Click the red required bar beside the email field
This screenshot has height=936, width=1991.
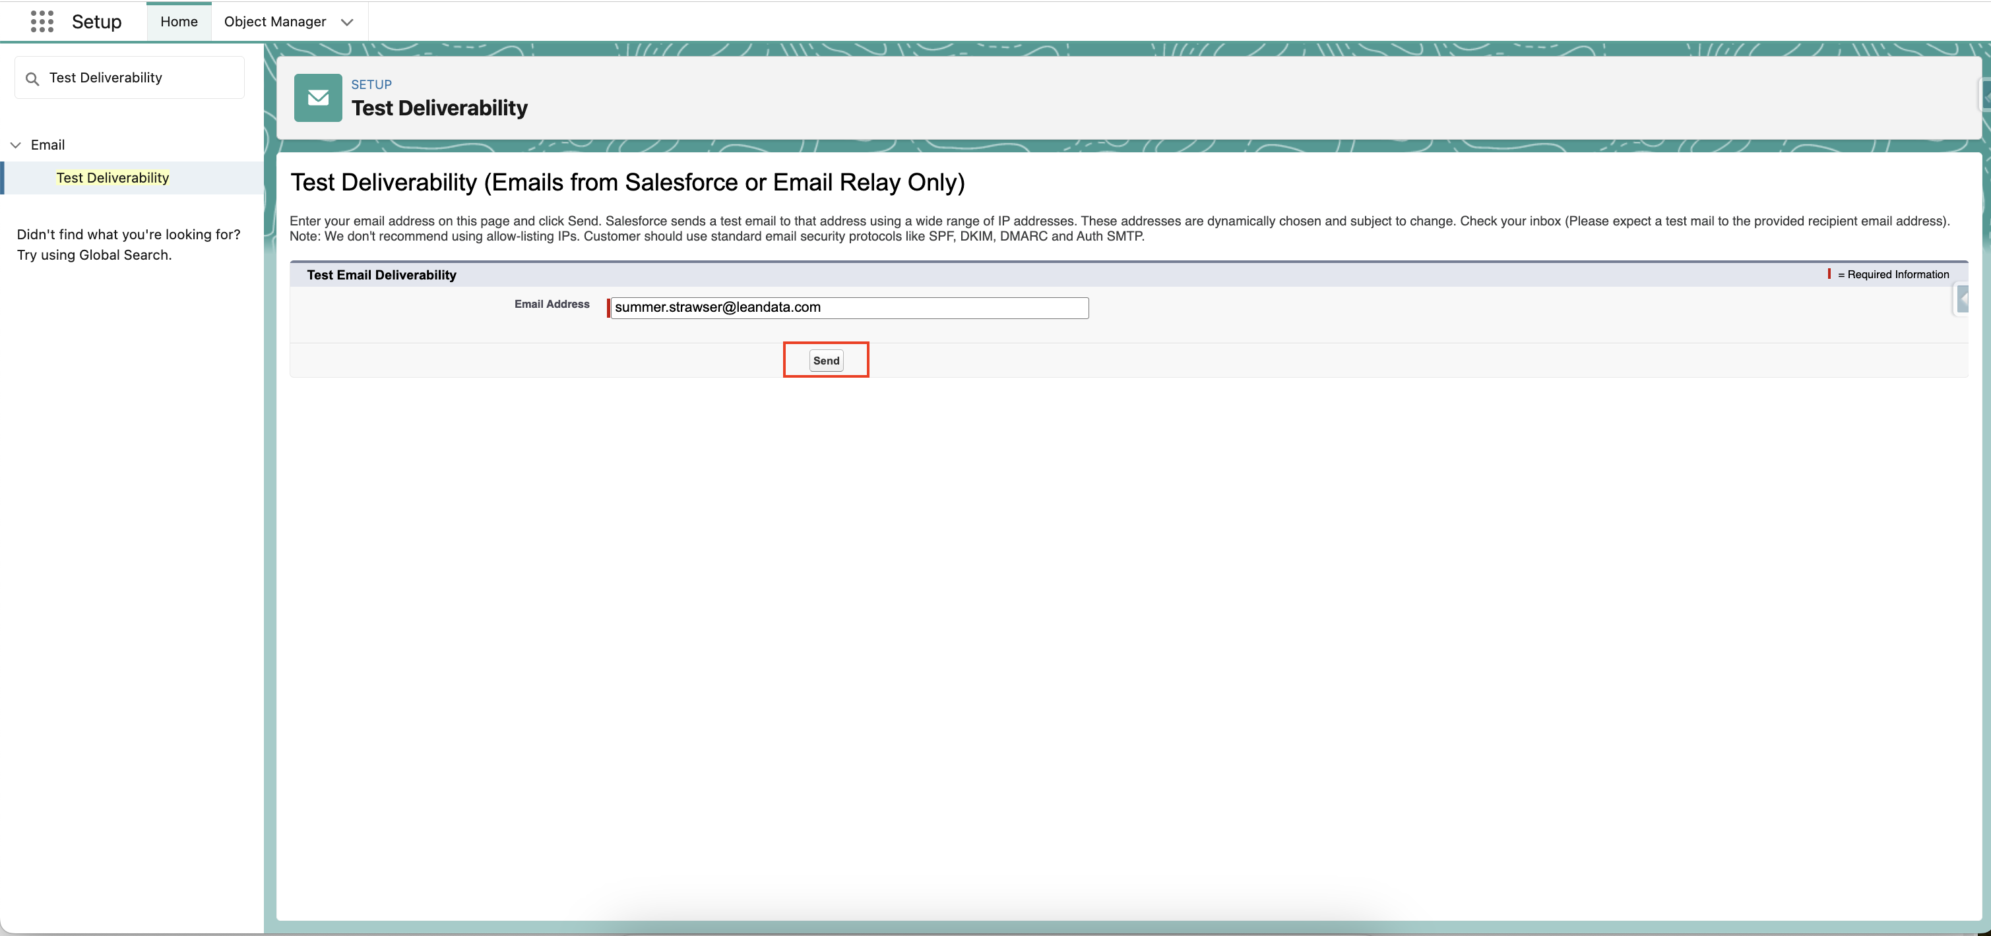608,307
